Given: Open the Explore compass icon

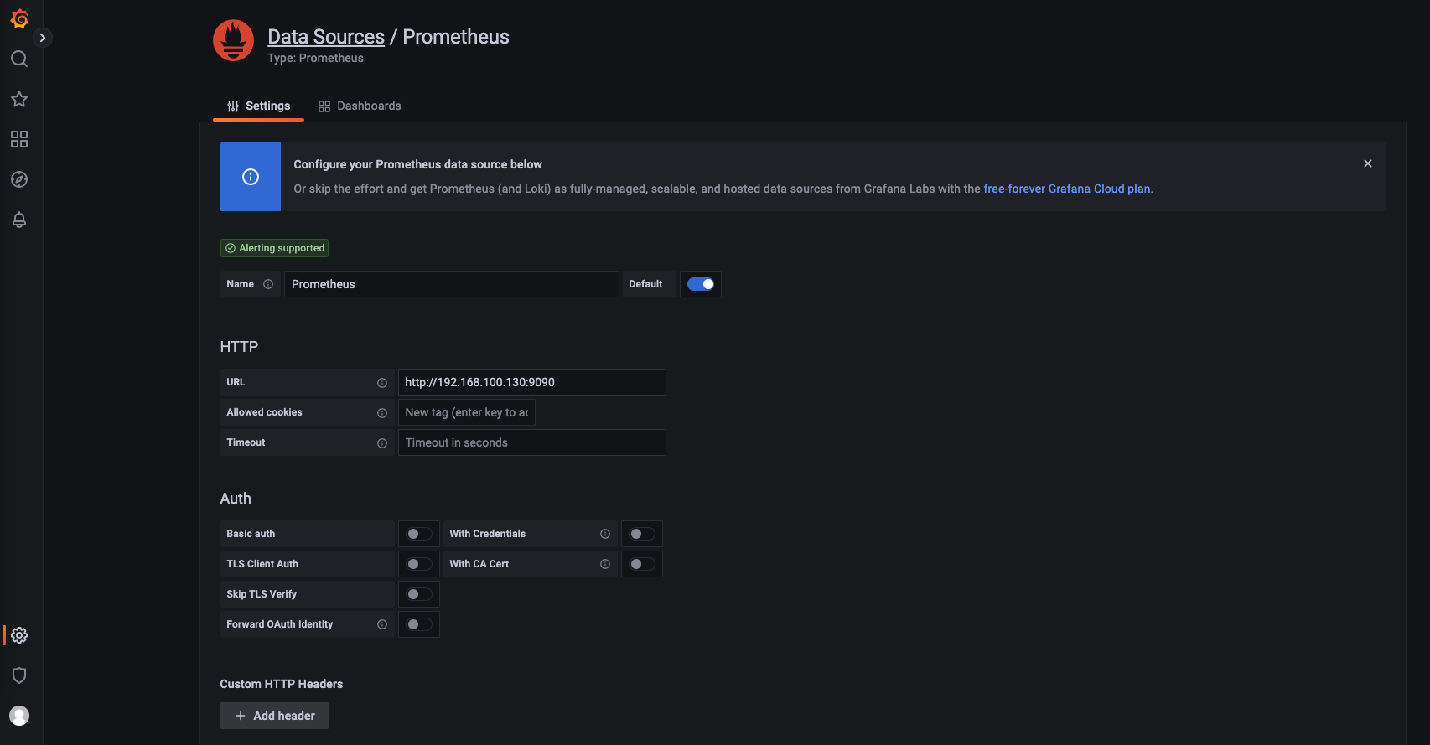Looking at the screenshot, I should point(19,179).
